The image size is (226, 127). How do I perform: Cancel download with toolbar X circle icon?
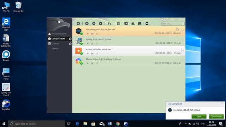coord(101,24)
